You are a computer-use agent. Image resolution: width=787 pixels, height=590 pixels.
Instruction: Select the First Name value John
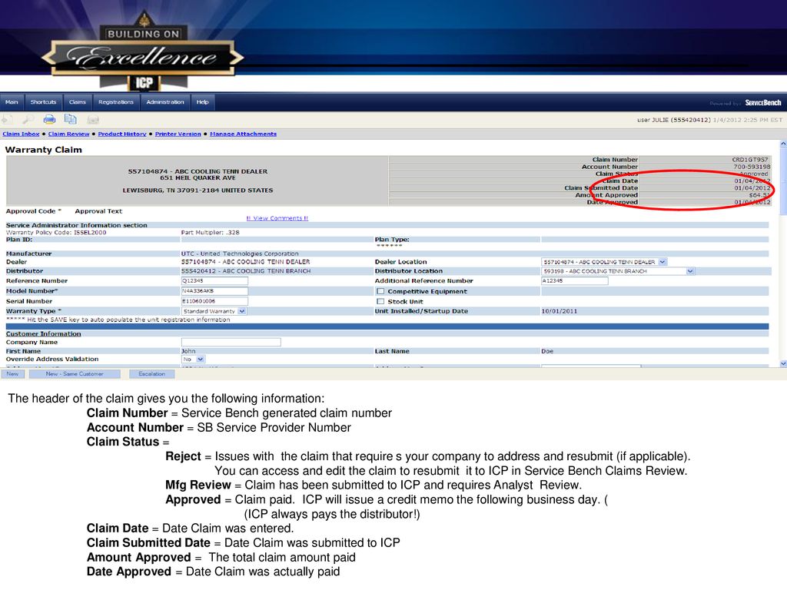(x=188, y=351)
